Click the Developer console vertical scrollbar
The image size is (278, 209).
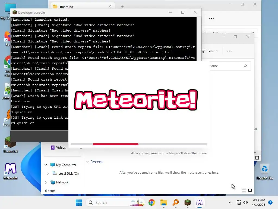click(x=199, y=39)
